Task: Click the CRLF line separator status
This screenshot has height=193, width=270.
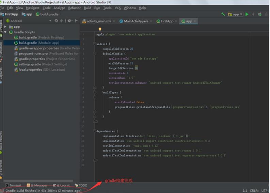Action: [x=254, y=190]
